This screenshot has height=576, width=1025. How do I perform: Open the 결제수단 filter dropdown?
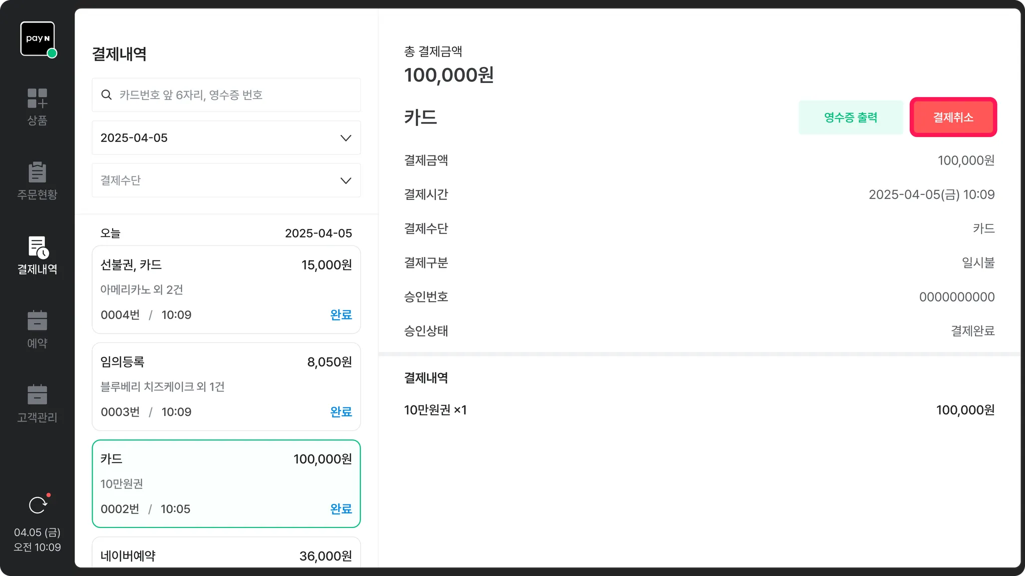click(x=226, y=180)
